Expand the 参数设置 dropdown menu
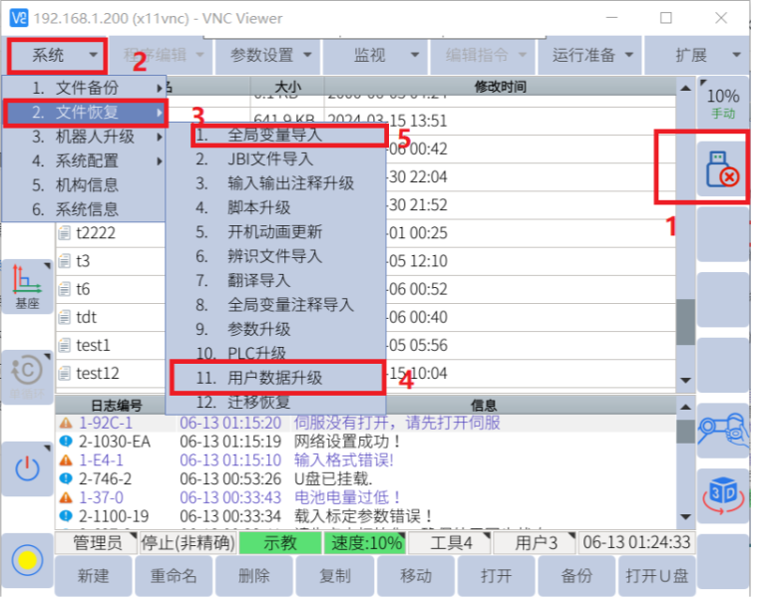 pyautogui.click(x=272, y=55)
